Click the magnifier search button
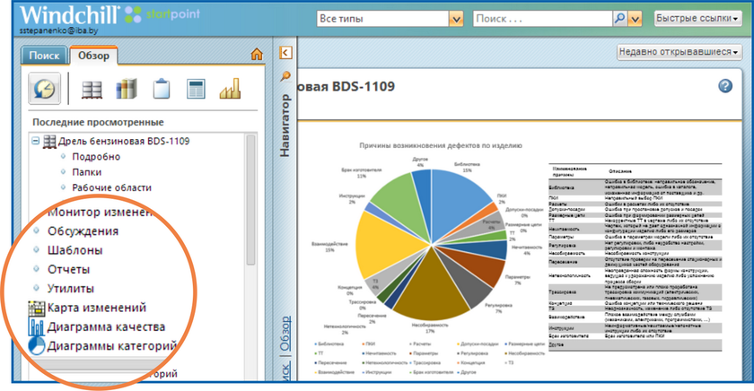Screen dimensions: 754x391 point(619,19)
